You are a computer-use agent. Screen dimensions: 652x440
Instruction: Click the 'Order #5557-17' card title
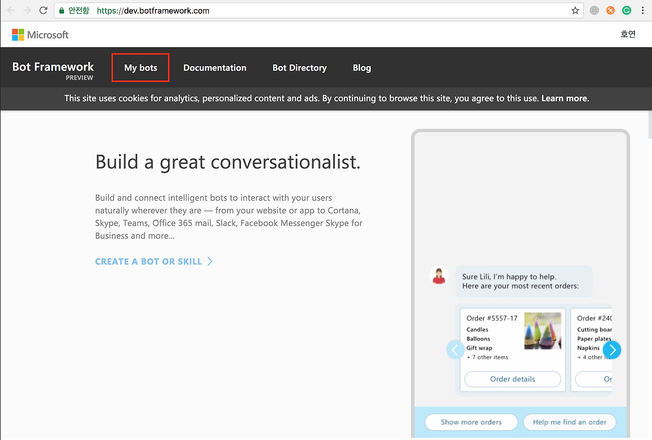[x=492, y=318]
